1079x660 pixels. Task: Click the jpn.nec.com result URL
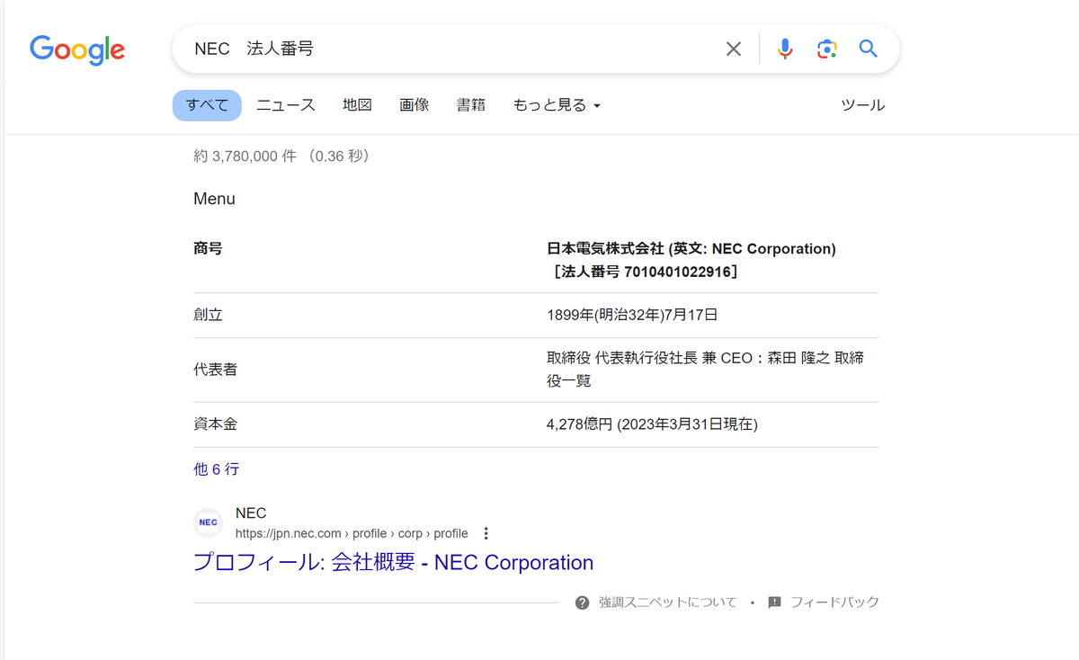(x=352, y=533)
